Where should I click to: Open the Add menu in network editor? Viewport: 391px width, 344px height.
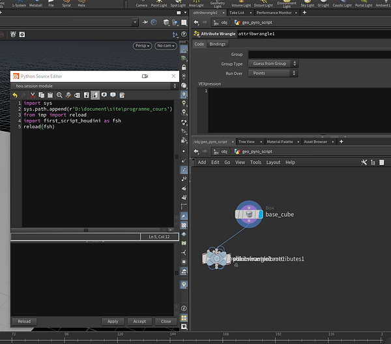tap(202, 162)
